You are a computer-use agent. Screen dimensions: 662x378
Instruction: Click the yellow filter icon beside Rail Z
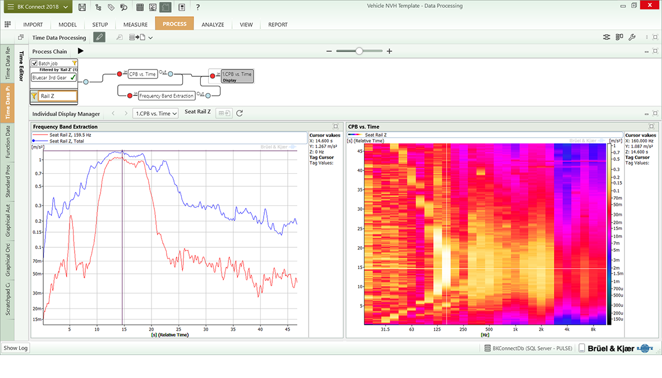point(34,96)
